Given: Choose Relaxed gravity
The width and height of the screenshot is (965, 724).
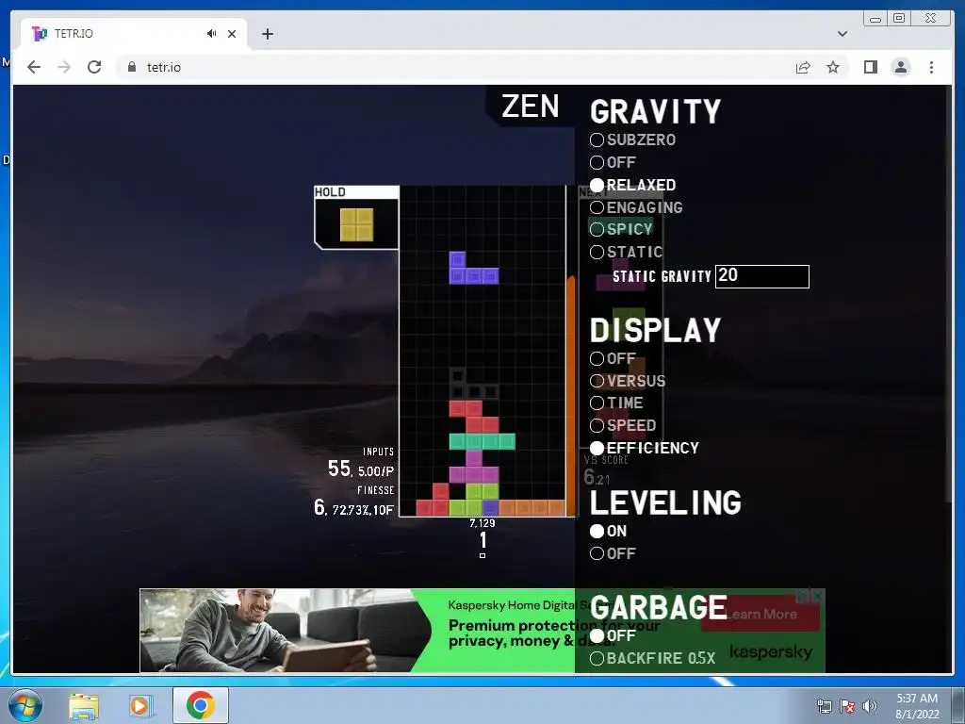Looking at the screenshot, I should pos(632,185).
